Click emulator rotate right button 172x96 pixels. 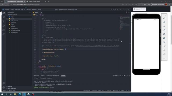coord(164,34)
